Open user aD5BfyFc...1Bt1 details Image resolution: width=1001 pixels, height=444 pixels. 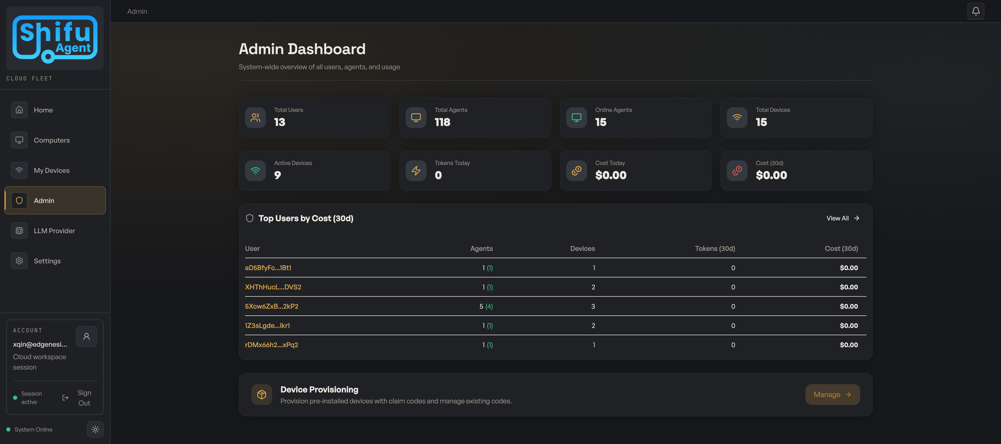point(268,267)
